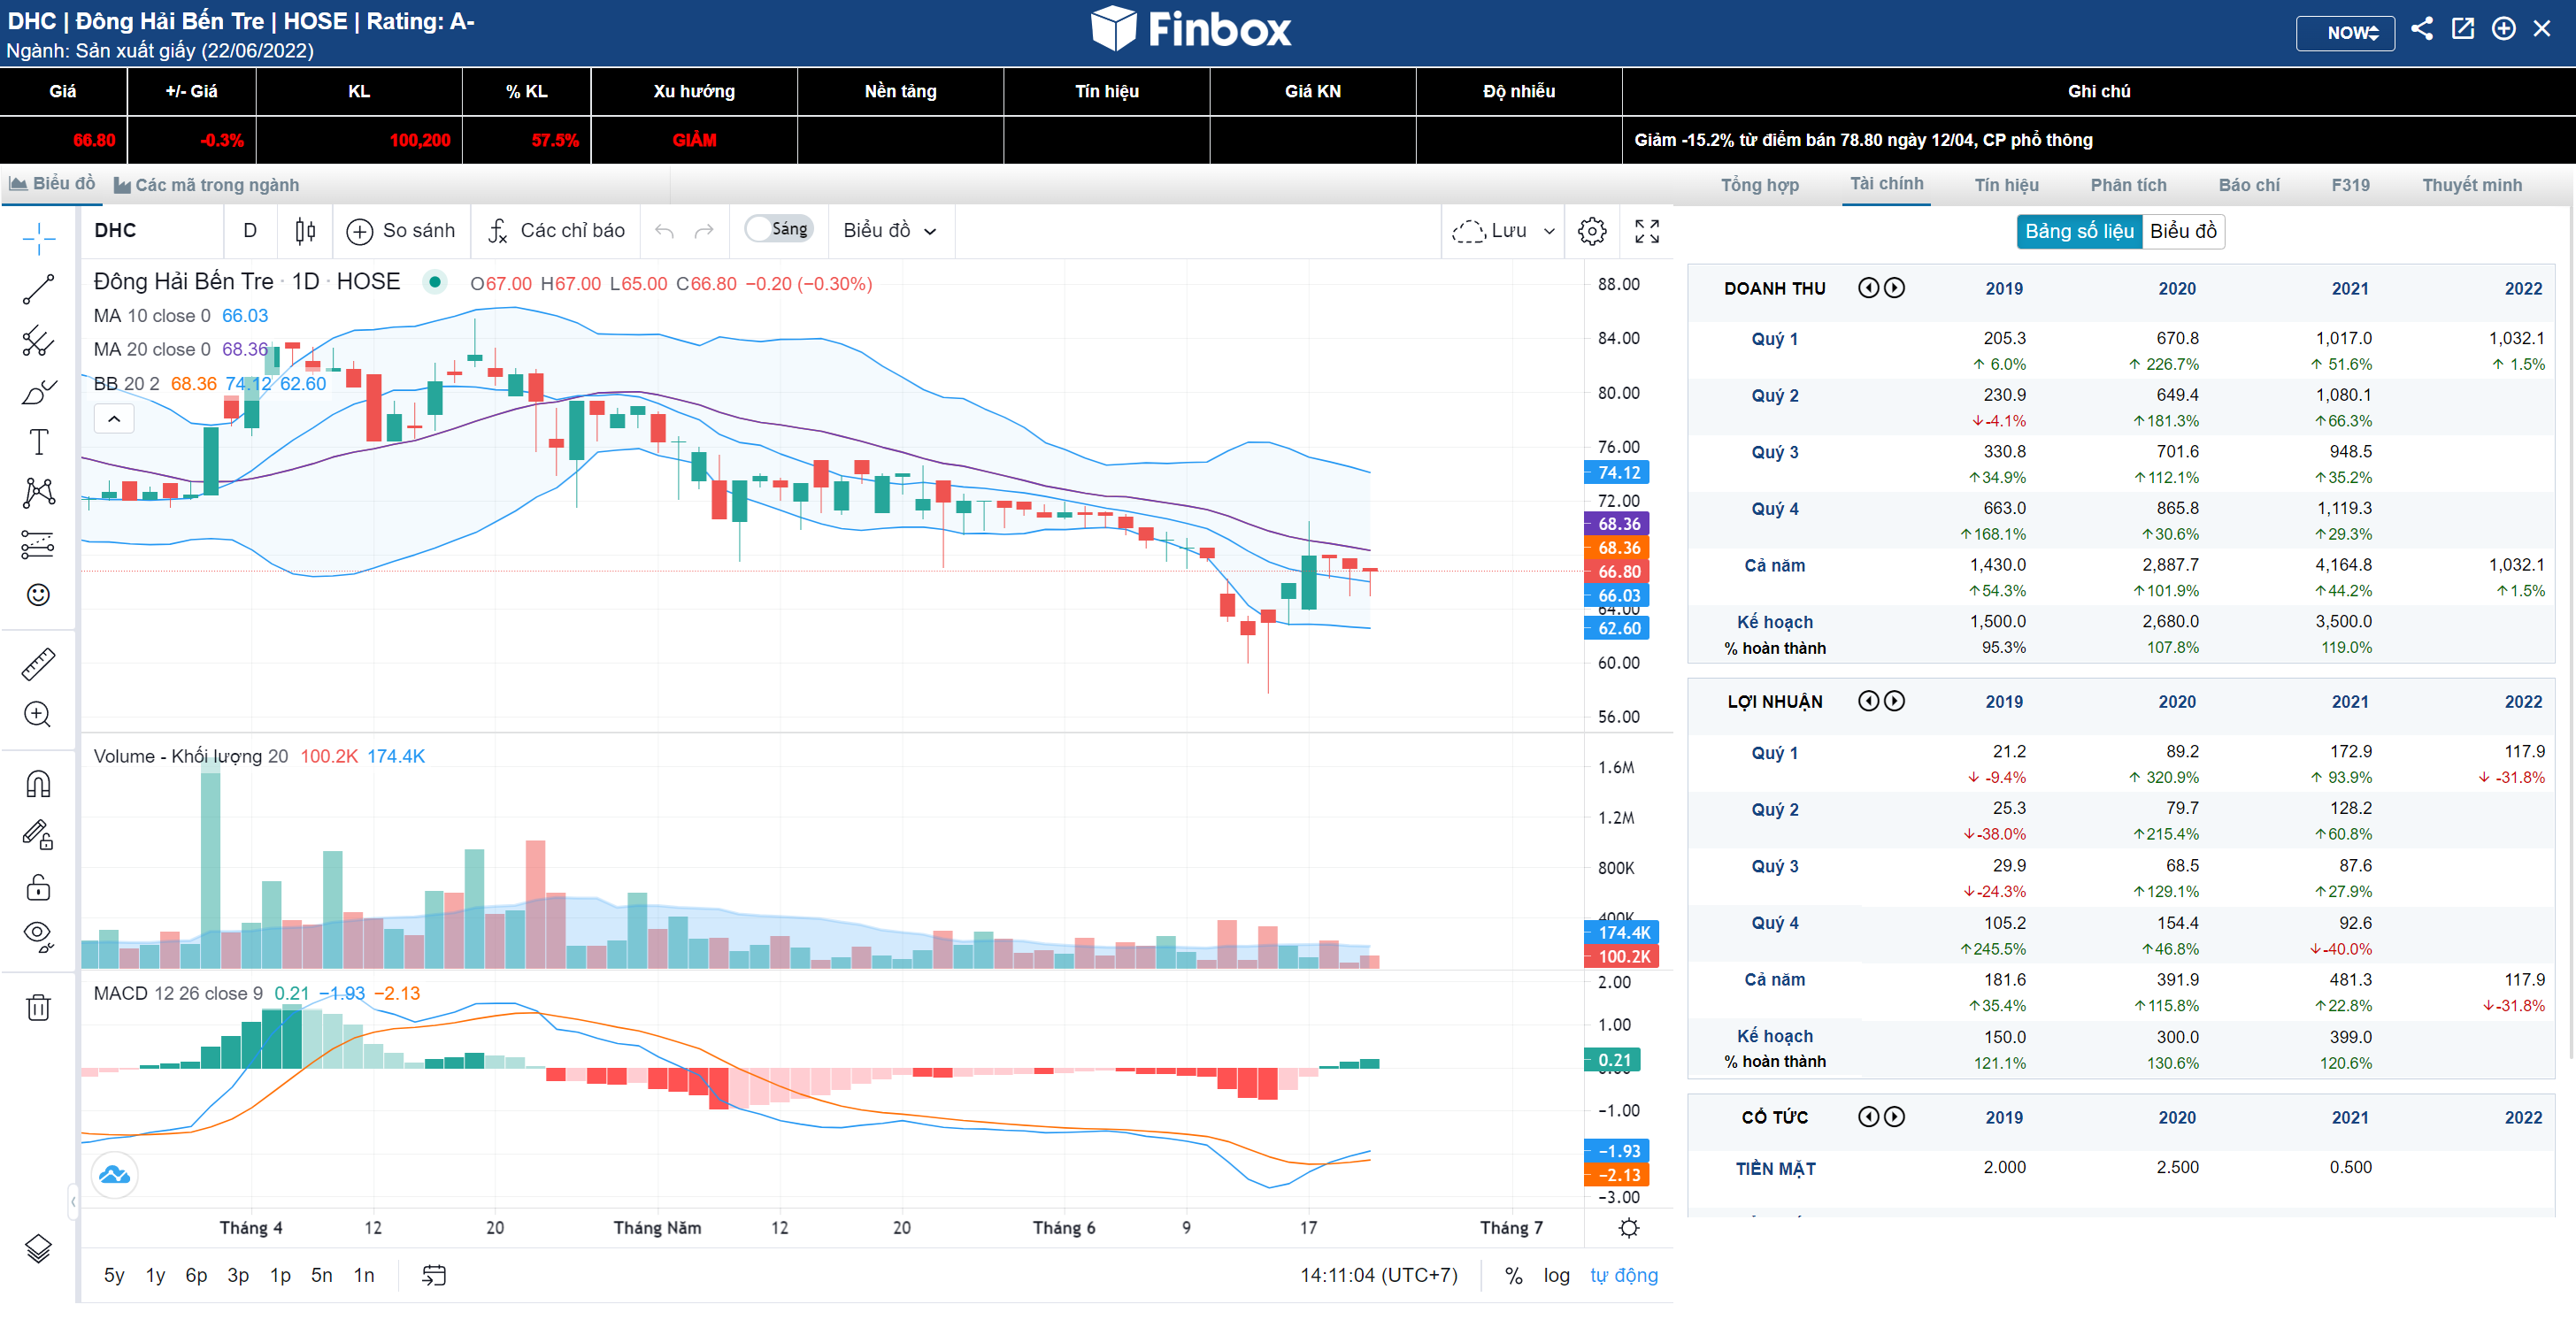This screenshot has height=1343, width=2576.
Task: Open the Phân tích tab
Action: tap(2128, 185)
